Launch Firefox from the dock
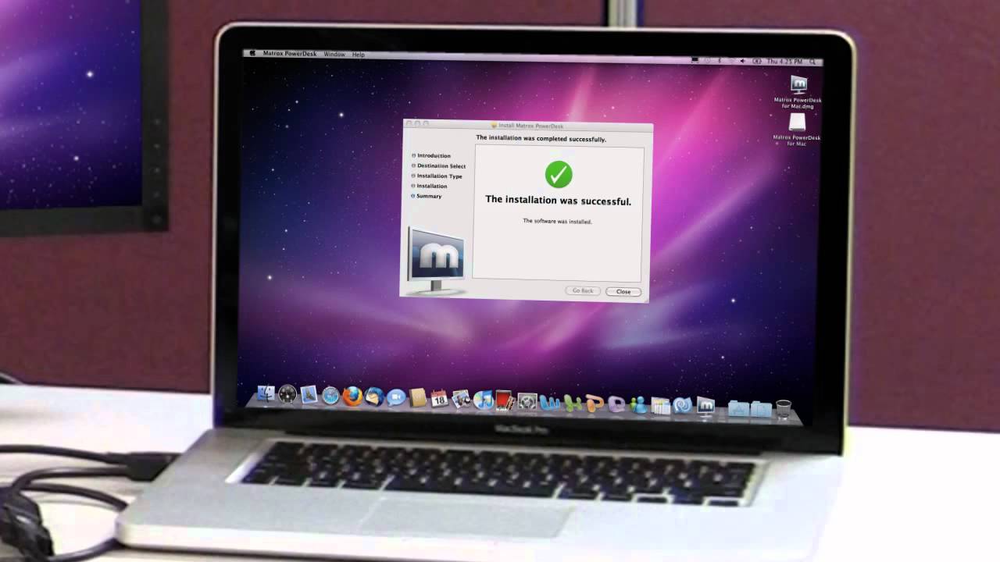The image size is (1000, 562). 352,396
